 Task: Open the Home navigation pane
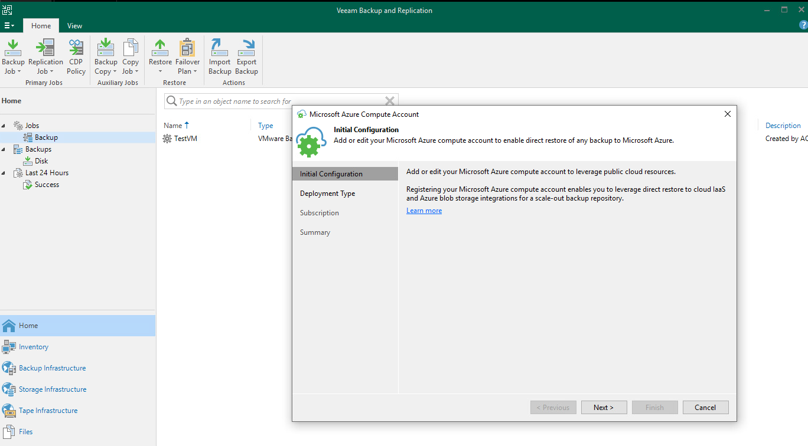tap(77, 326)
